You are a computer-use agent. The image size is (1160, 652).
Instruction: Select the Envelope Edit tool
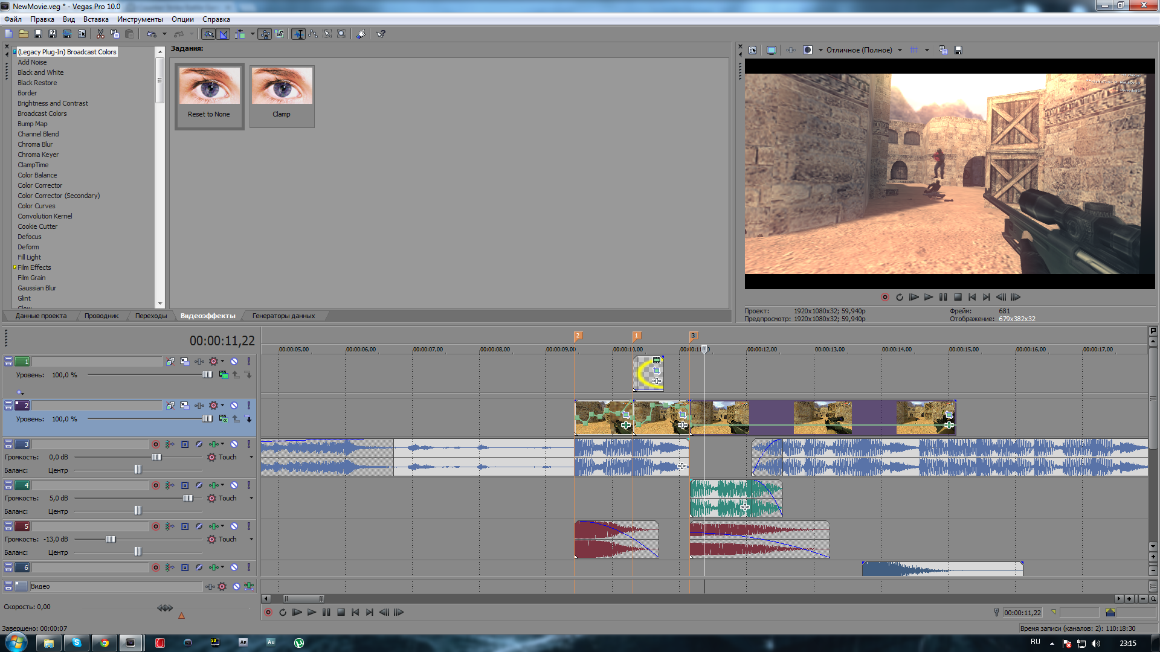(x=313, y=34)
